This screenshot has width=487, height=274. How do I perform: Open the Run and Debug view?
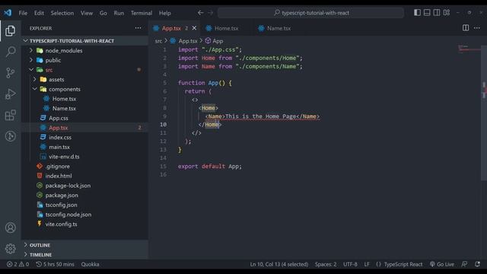(x=10, y=94)
